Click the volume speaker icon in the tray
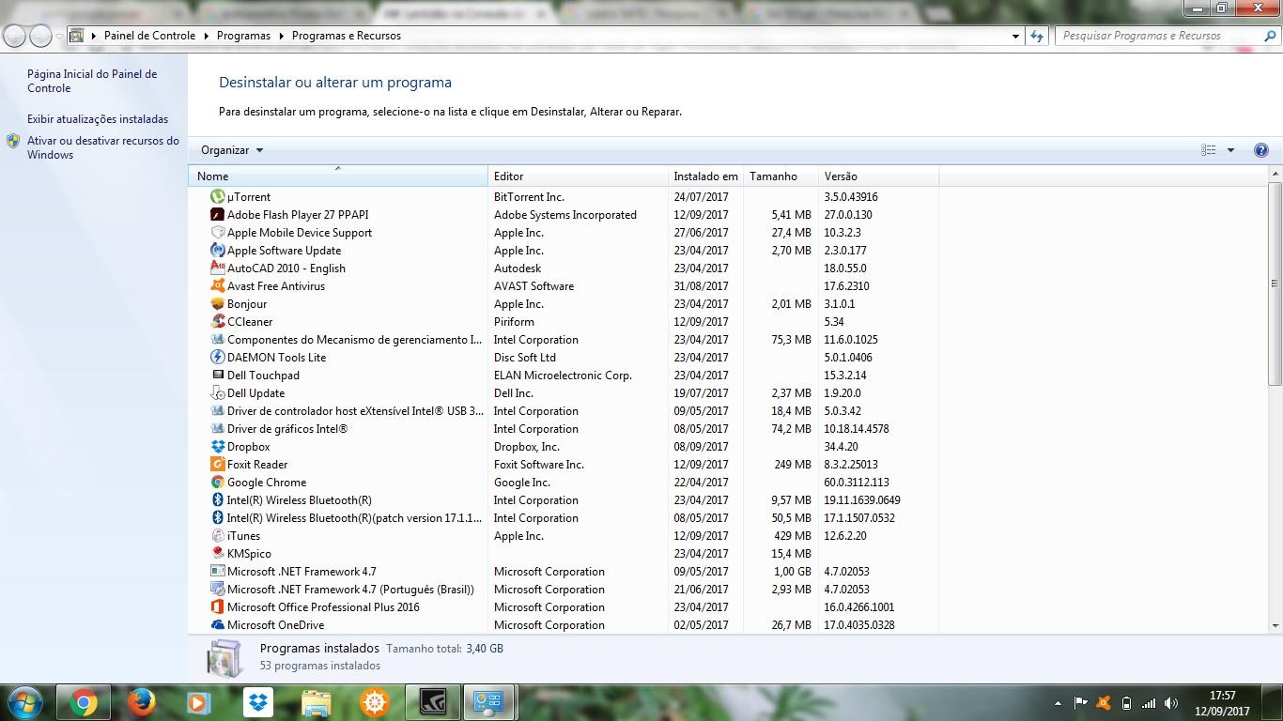Image resolution: width=1283 pixels, height=721 pixels. 1171,703
